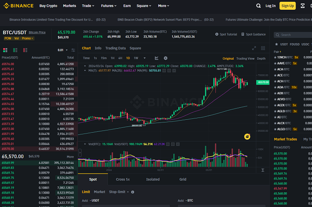
Task: Show the sell-only order book view
Action: [x=25, y=50]
